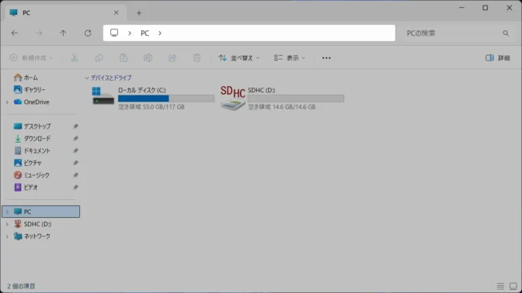Open ビデオ quick access folder
This screenshot has height=293, width=522.
(26, 188)
